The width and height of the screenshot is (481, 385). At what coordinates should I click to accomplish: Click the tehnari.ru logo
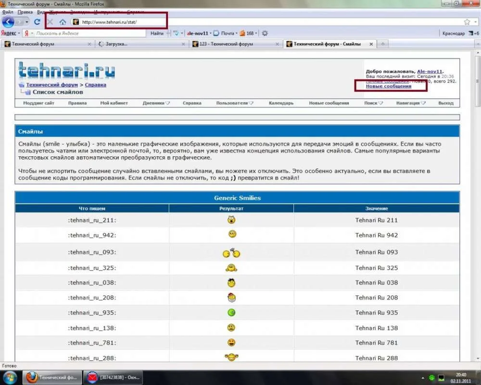click(x=66, y=70)
